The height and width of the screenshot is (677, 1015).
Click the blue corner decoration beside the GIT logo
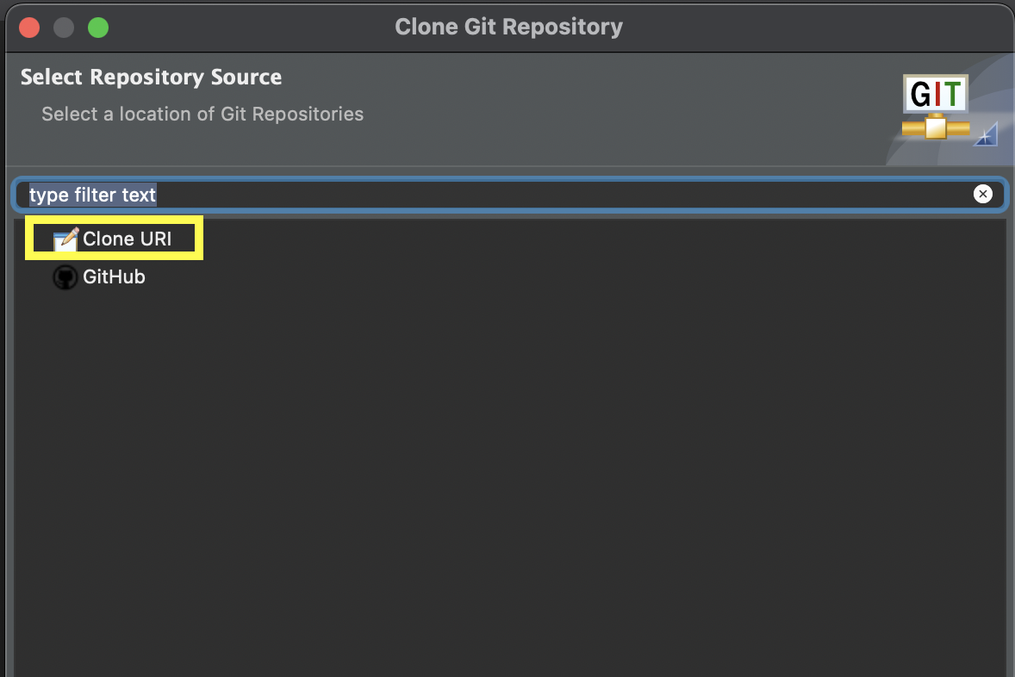pos(986,134)
